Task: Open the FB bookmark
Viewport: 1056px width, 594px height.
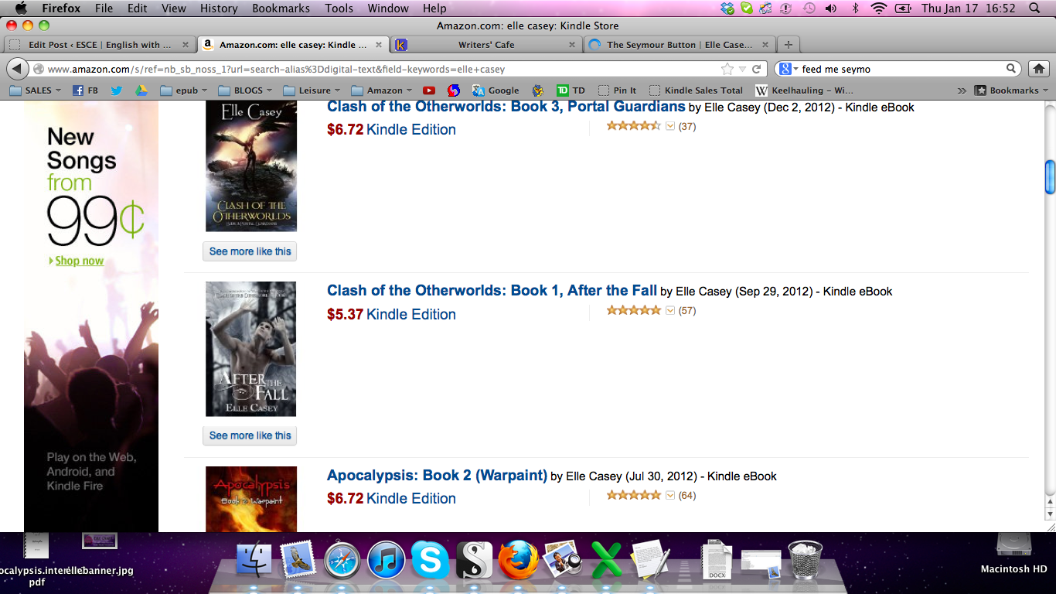Action: (x=85, y=90)
